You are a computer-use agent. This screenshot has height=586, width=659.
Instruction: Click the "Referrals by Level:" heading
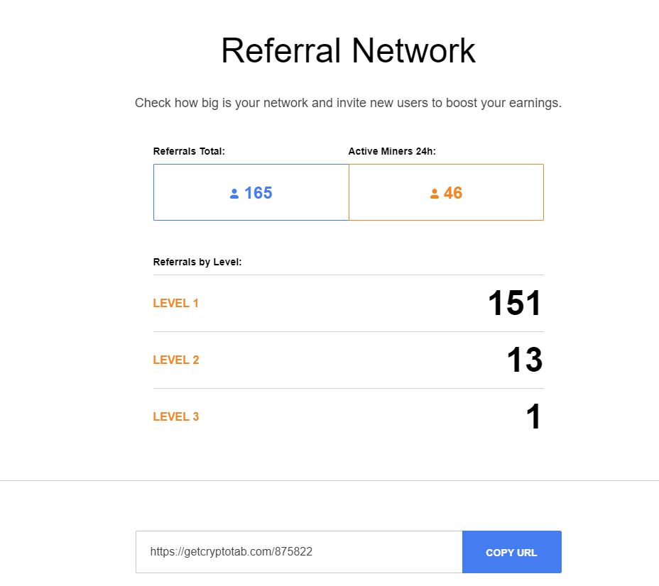point(197,262)
